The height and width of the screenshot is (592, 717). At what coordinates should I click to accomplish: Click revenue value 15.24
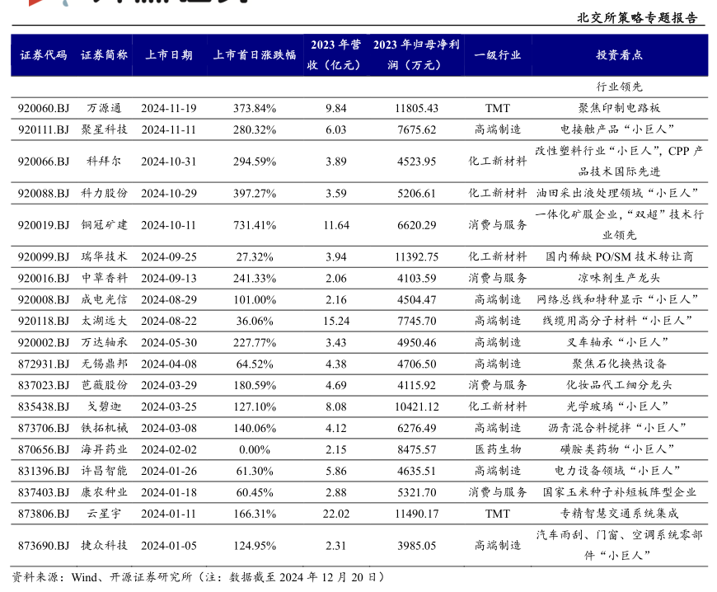tap(336, 322)
